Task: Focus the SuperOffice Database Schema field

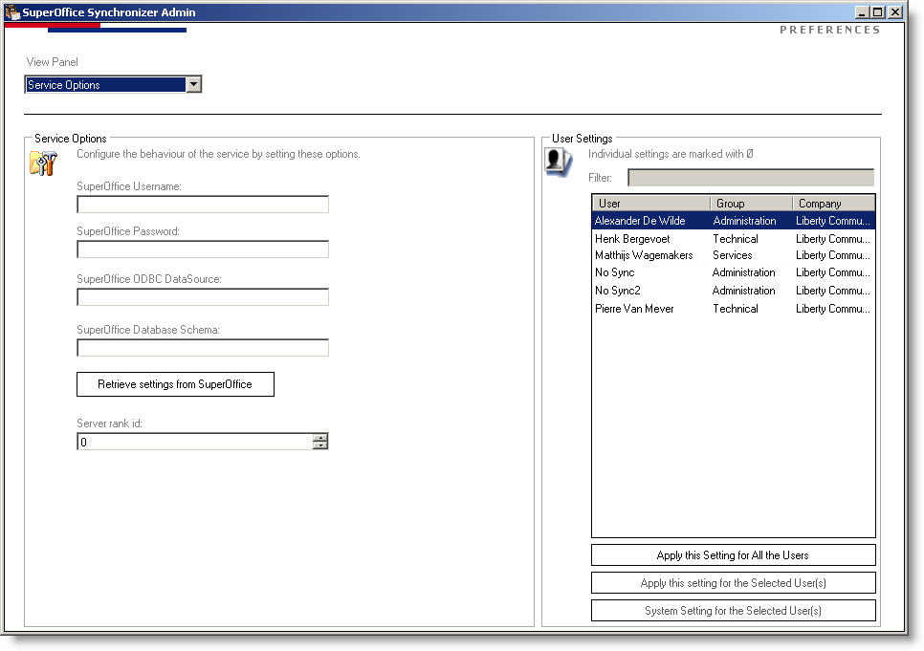Action: pyautogui.click(x=203, y=348)
